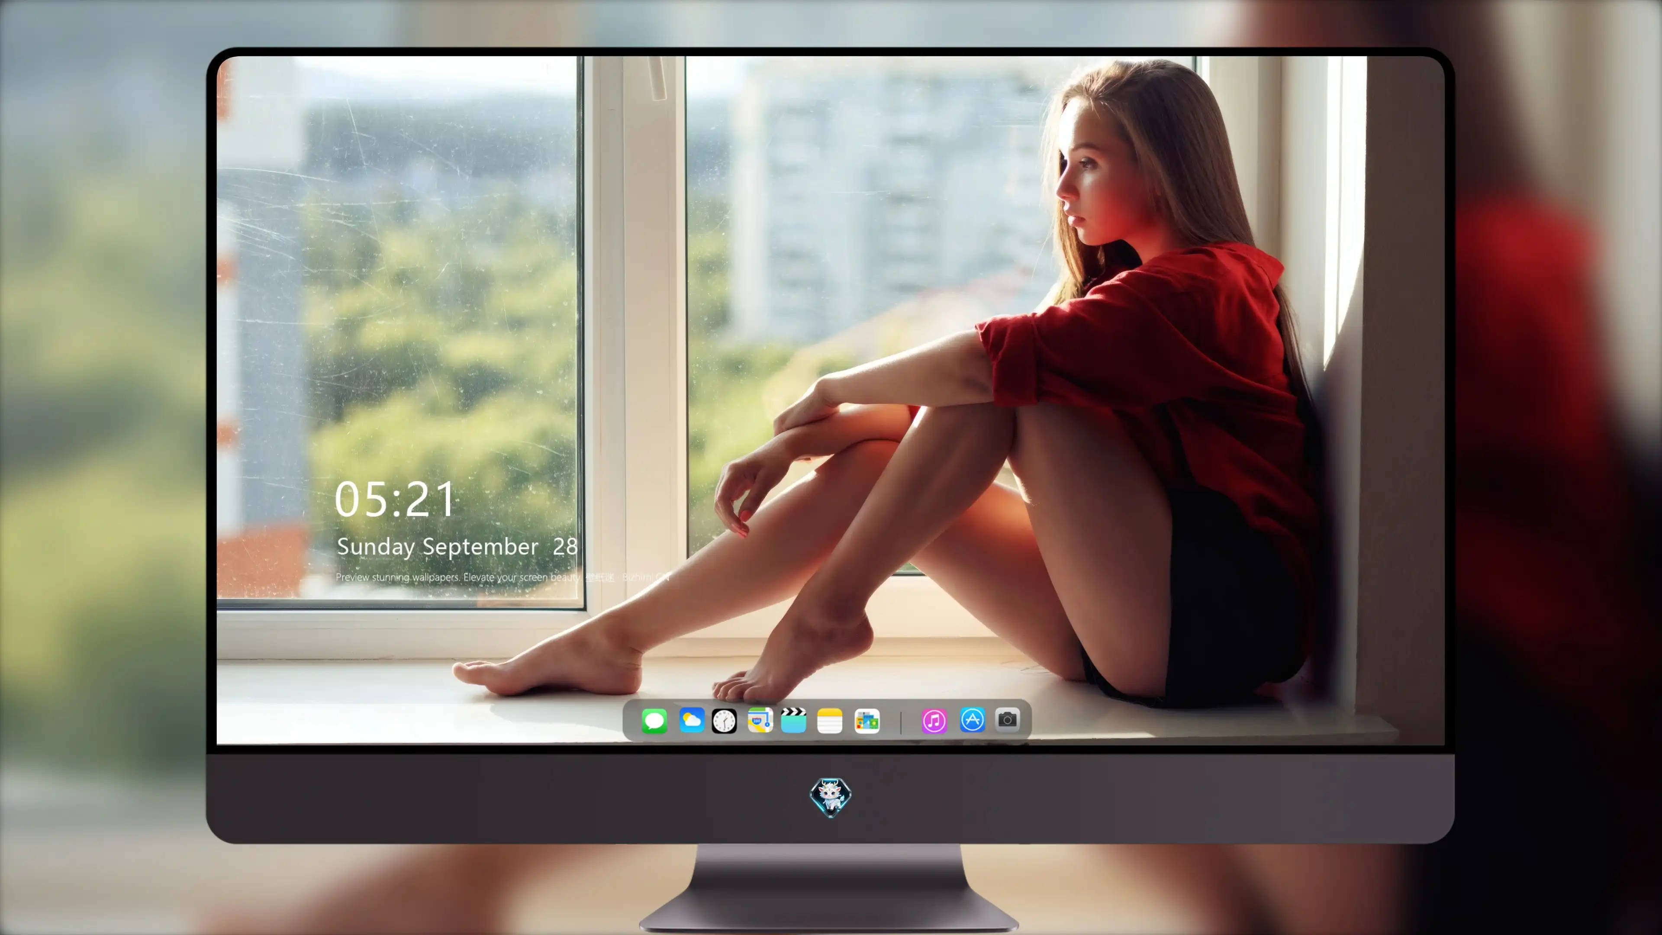The height and width of the screenshot is (935, 1662).
Task: Open the Maps app in the dock
Action: click(x=760, y=720)
